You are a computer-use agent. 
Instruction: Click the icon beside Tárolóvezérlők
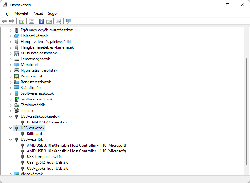click(x=17, y=105)
